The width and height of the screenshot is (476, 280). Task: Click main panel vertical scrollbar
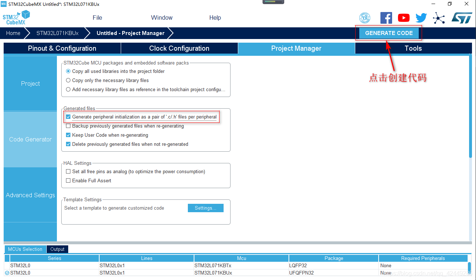tap(471, 106)
